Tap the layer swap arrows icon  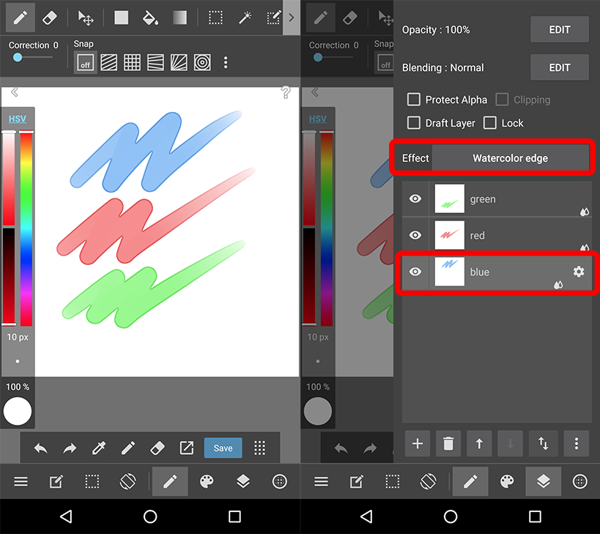[543, 444]
